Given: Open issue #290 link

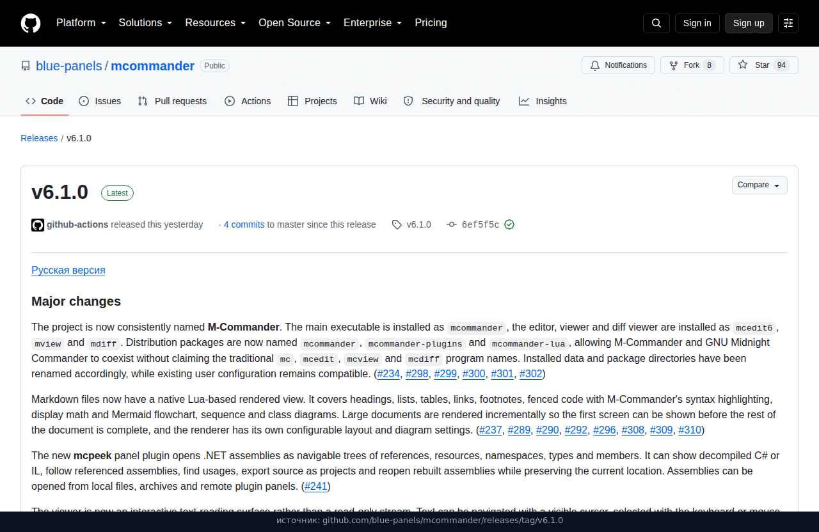Looking at the screenshot, I should (548, 430).
